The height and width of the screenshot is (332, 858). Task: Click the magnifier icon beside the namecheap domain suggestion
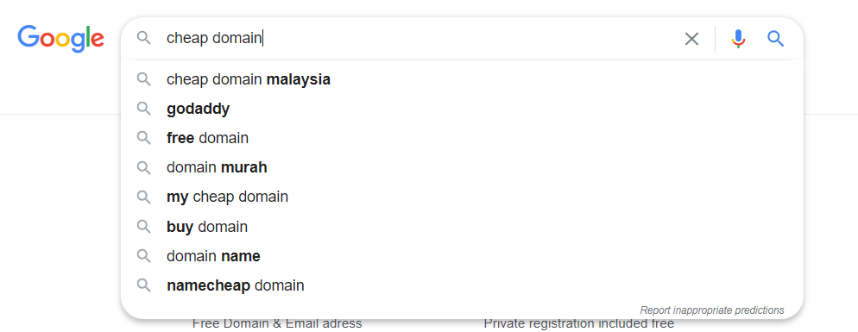[143, 285]
